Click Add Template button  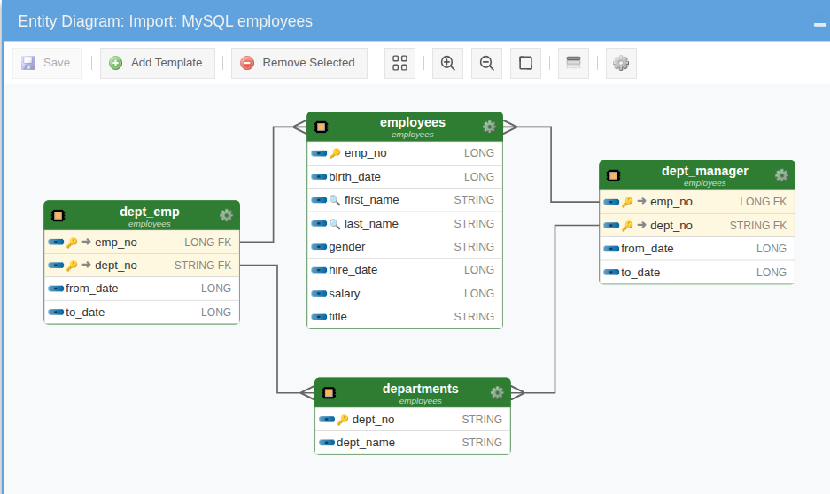(157, 63)
